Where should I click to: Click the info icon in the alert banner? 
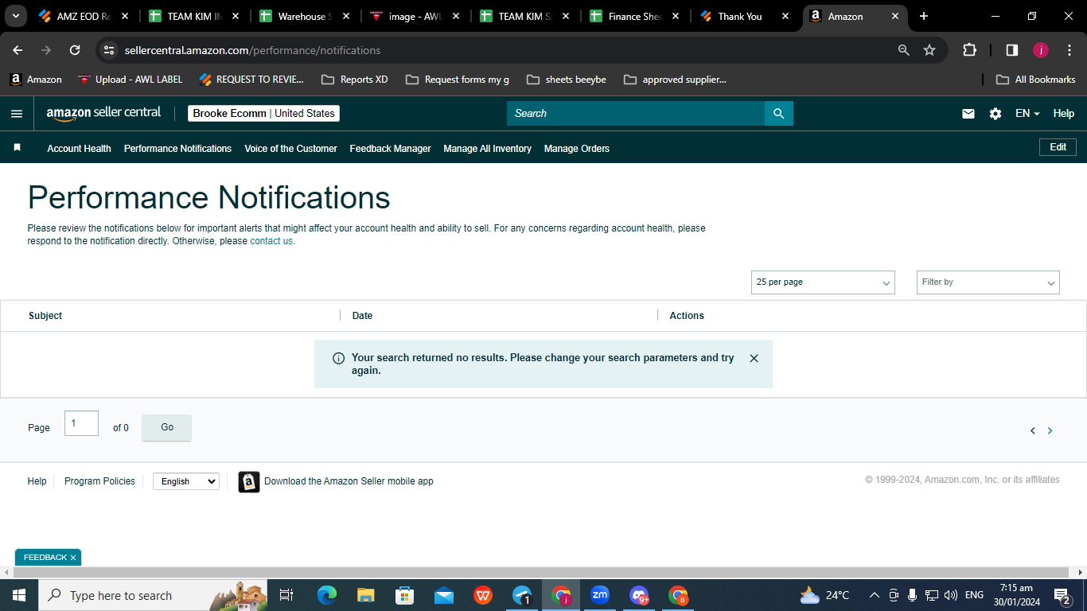(338, 358)
